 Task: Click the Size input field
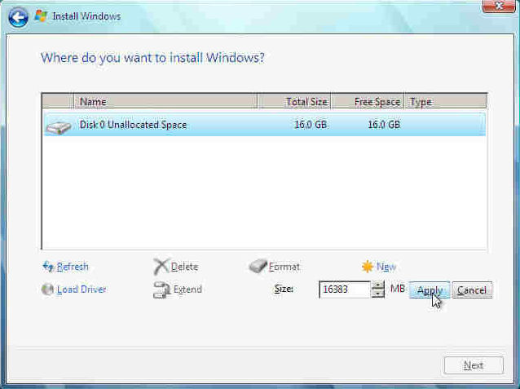344,290
